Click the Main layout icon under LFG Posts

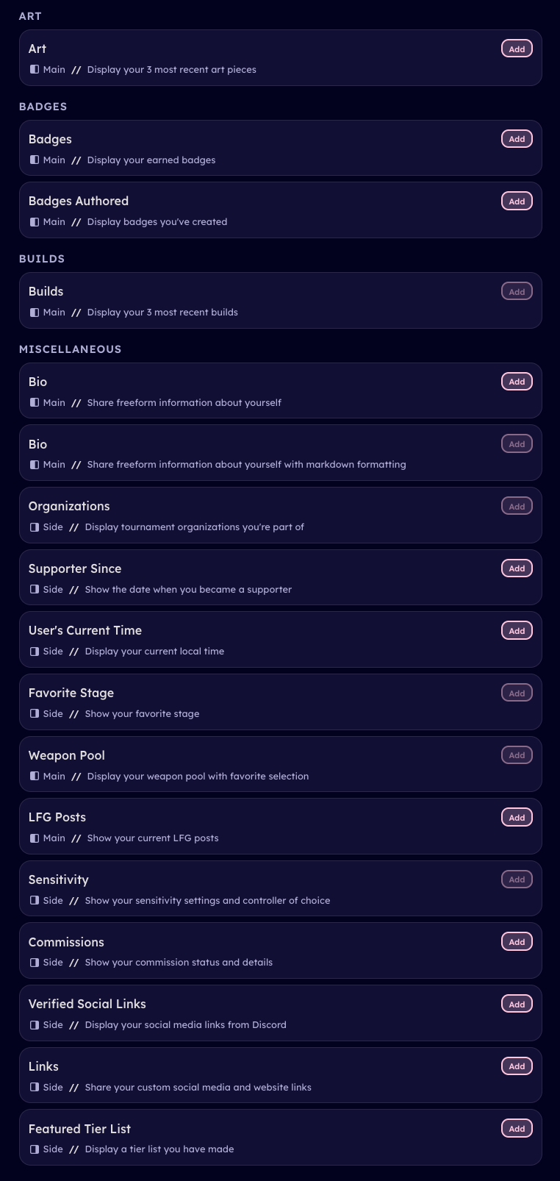35,838
